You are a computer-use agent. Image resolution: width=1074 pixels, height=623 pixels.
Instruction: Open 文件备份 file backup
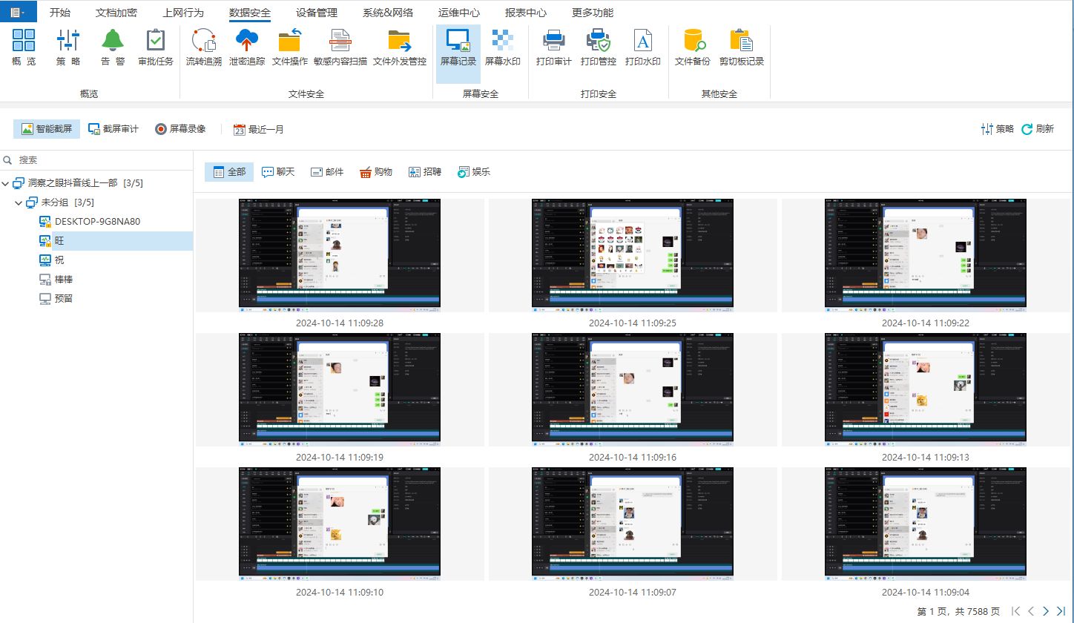693,49
